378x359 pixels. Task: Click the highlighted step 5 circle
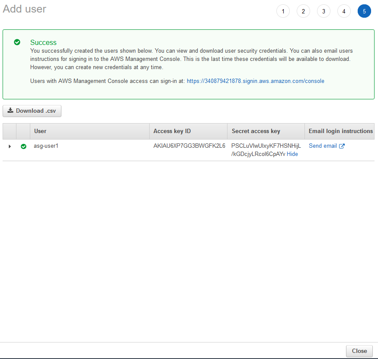[364, 11]
